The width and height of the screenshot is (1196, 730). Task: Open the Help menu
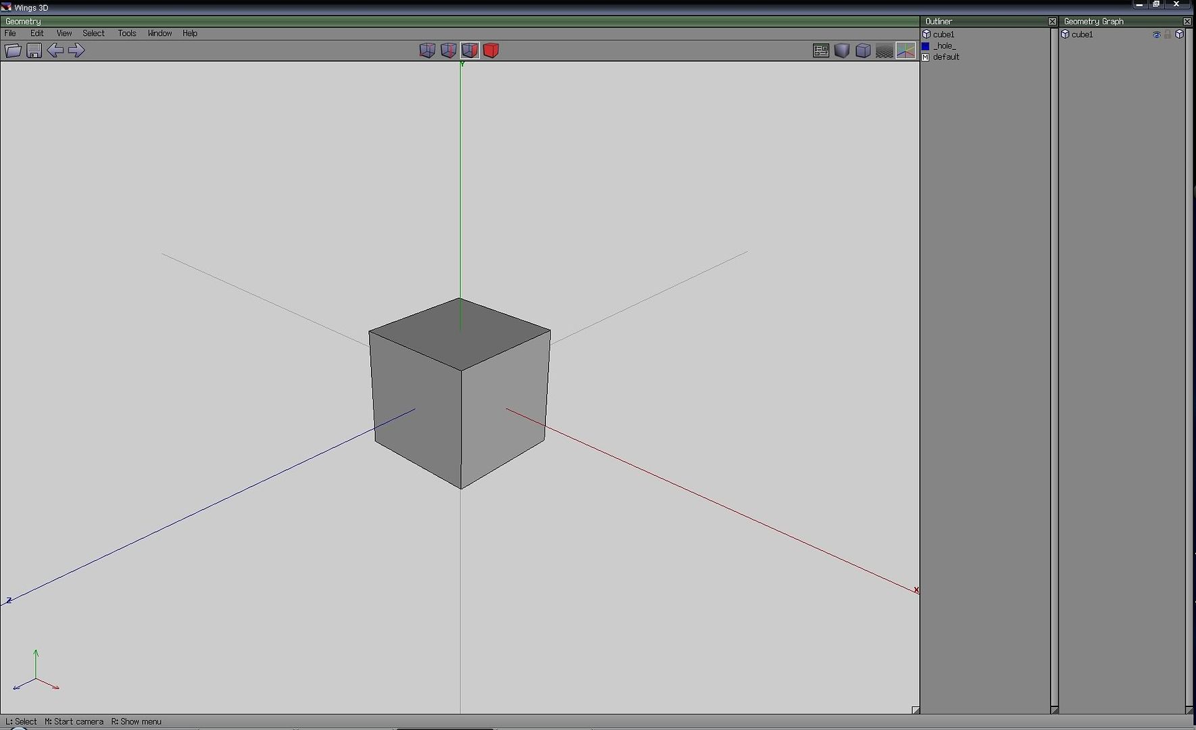190,33
